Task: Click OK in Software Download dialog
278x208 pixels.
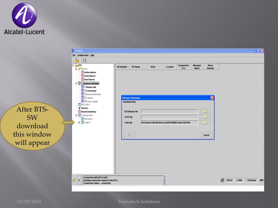Action: click(x=129, y=135)
